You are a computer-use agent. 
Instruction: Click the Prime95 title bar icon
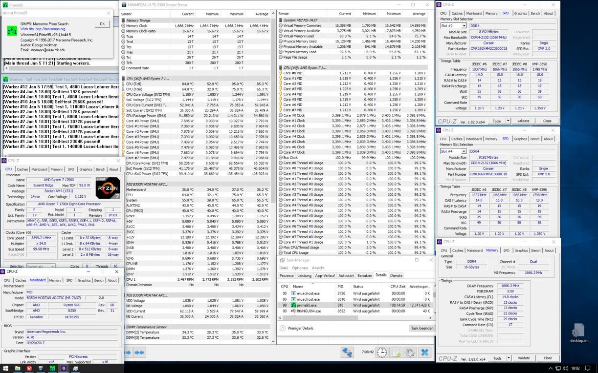tap(5, 5)
